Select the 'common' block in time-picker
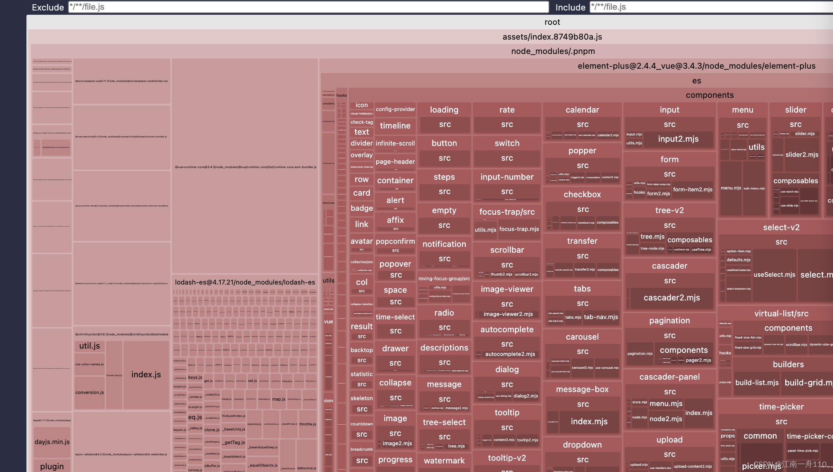 [760, 436]
